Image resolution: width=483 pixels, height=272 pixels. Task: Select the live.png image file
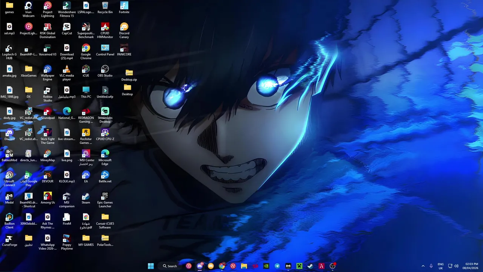(x=67, y=156)
